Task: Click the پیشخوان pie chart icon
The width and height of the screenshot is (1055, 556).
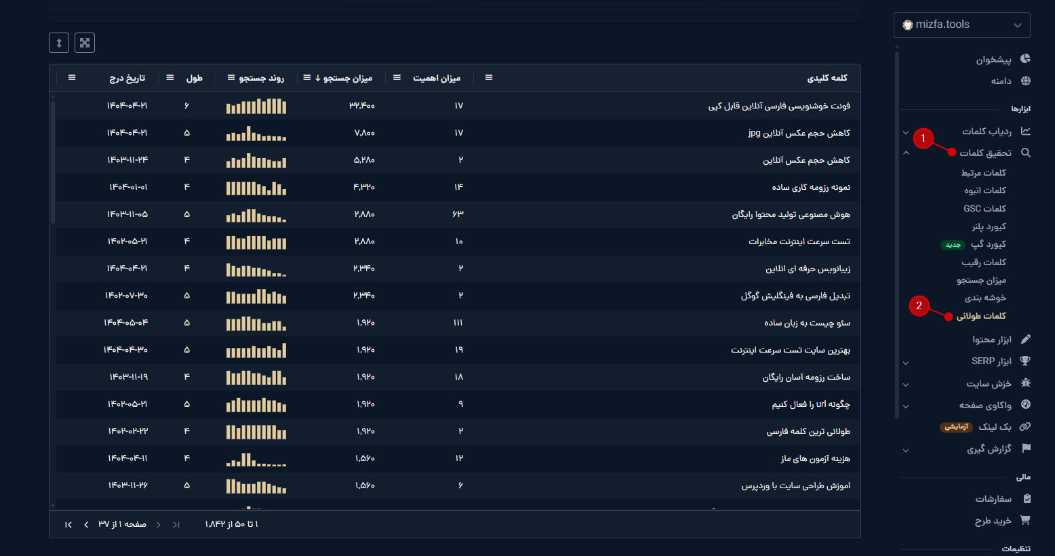Action: pos(1025,59)
